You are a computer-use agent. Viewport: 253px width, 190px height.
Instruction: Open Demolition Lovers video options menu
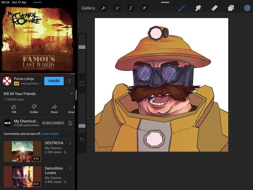(x=70, y=168)
